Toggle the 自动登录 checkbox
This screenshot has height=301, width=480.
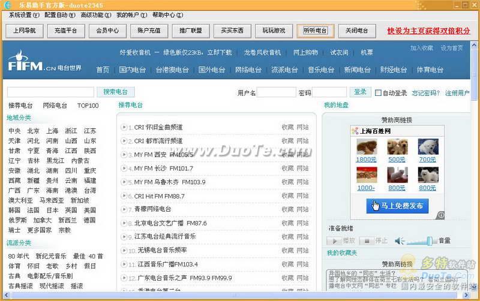coord(378,93)
